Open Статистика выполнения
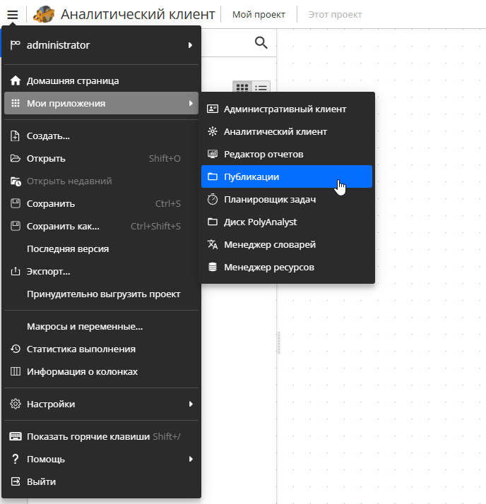 (x=101, y=349)
